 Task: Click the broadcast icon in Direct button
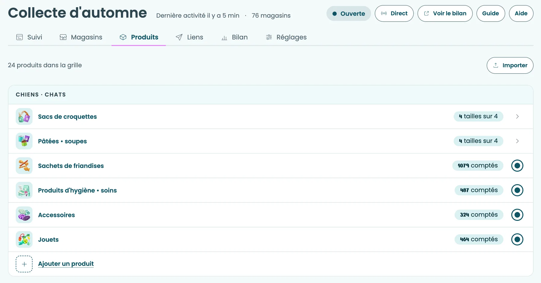point(384,14)
